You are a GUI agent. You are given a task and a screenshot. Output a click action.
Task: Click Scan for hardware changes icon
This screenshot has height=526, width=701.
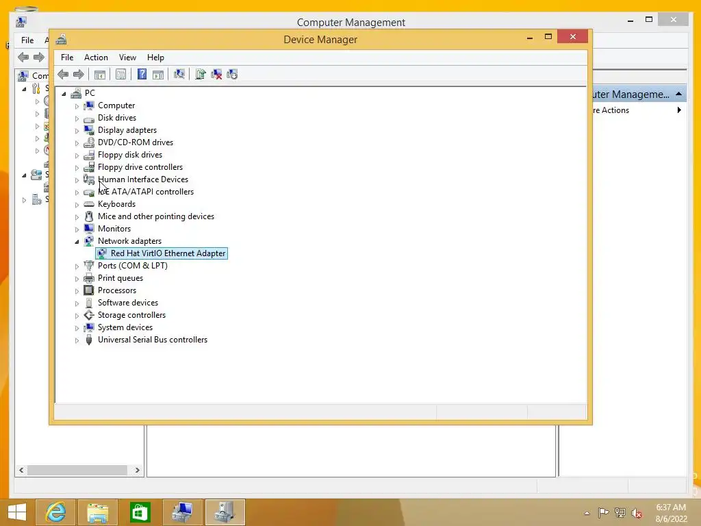pyautogui.click(x=179, y=74)
